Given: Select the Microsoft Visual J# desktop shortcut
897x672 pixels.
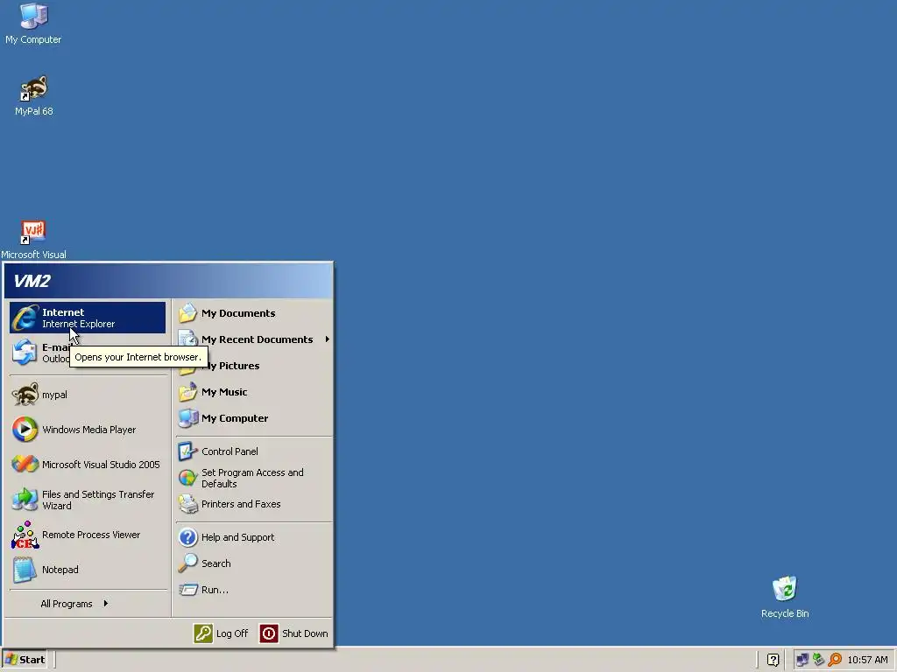Looking at the screenshot, I should 33,240.
